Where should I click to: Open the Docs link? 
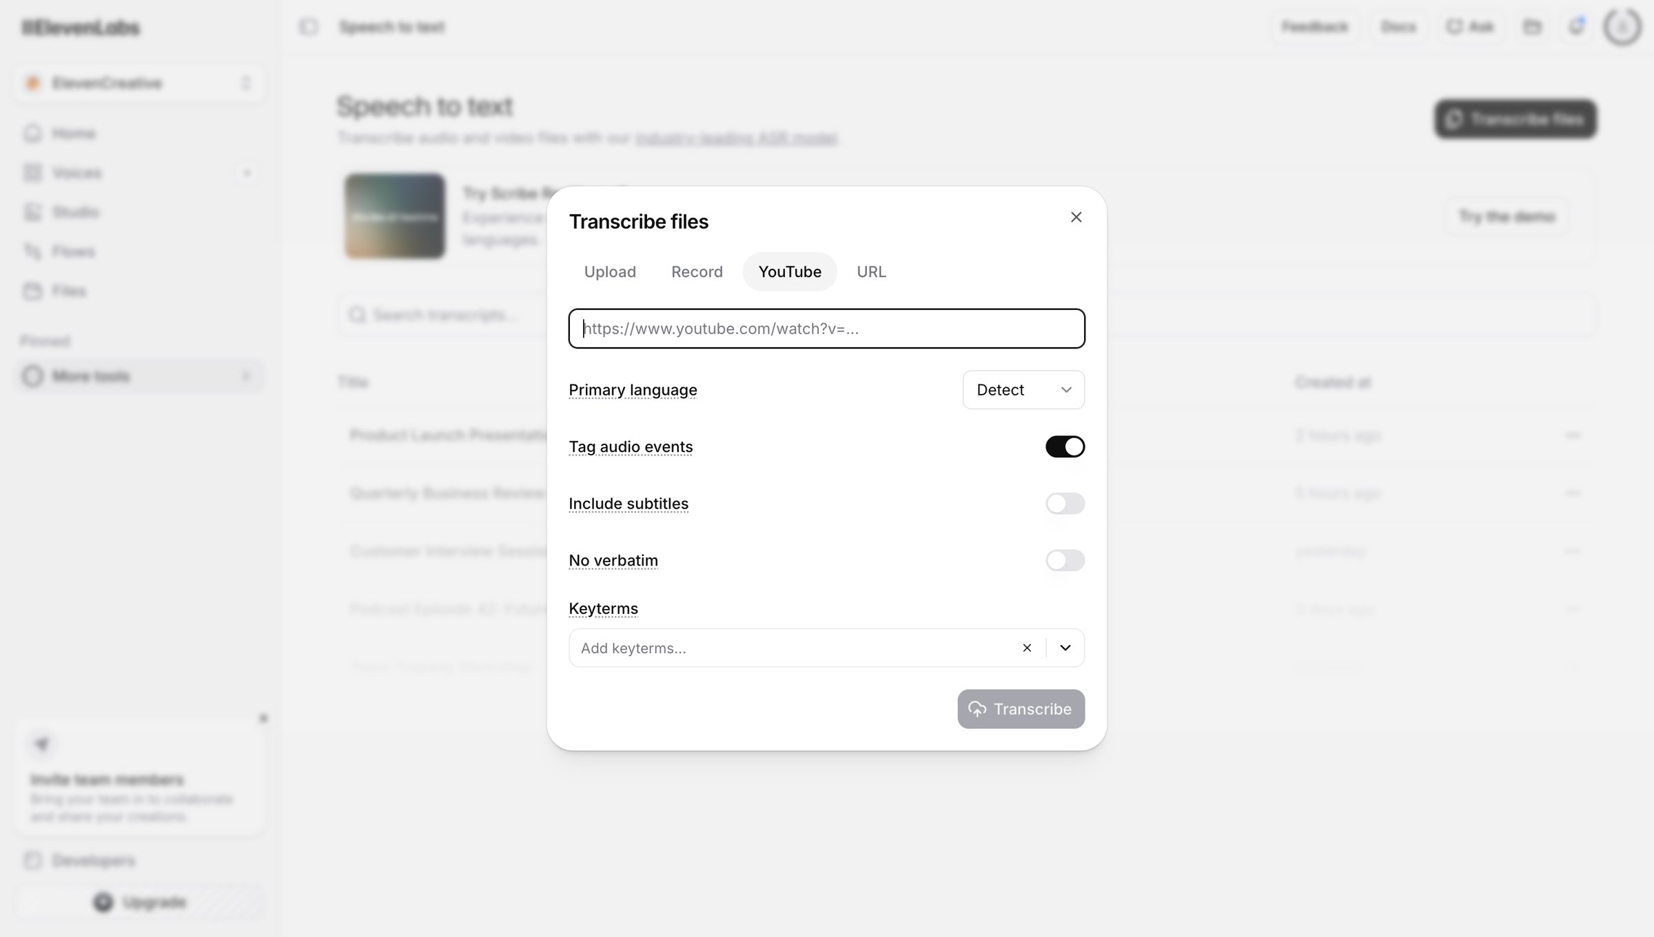click(1398, 27)
